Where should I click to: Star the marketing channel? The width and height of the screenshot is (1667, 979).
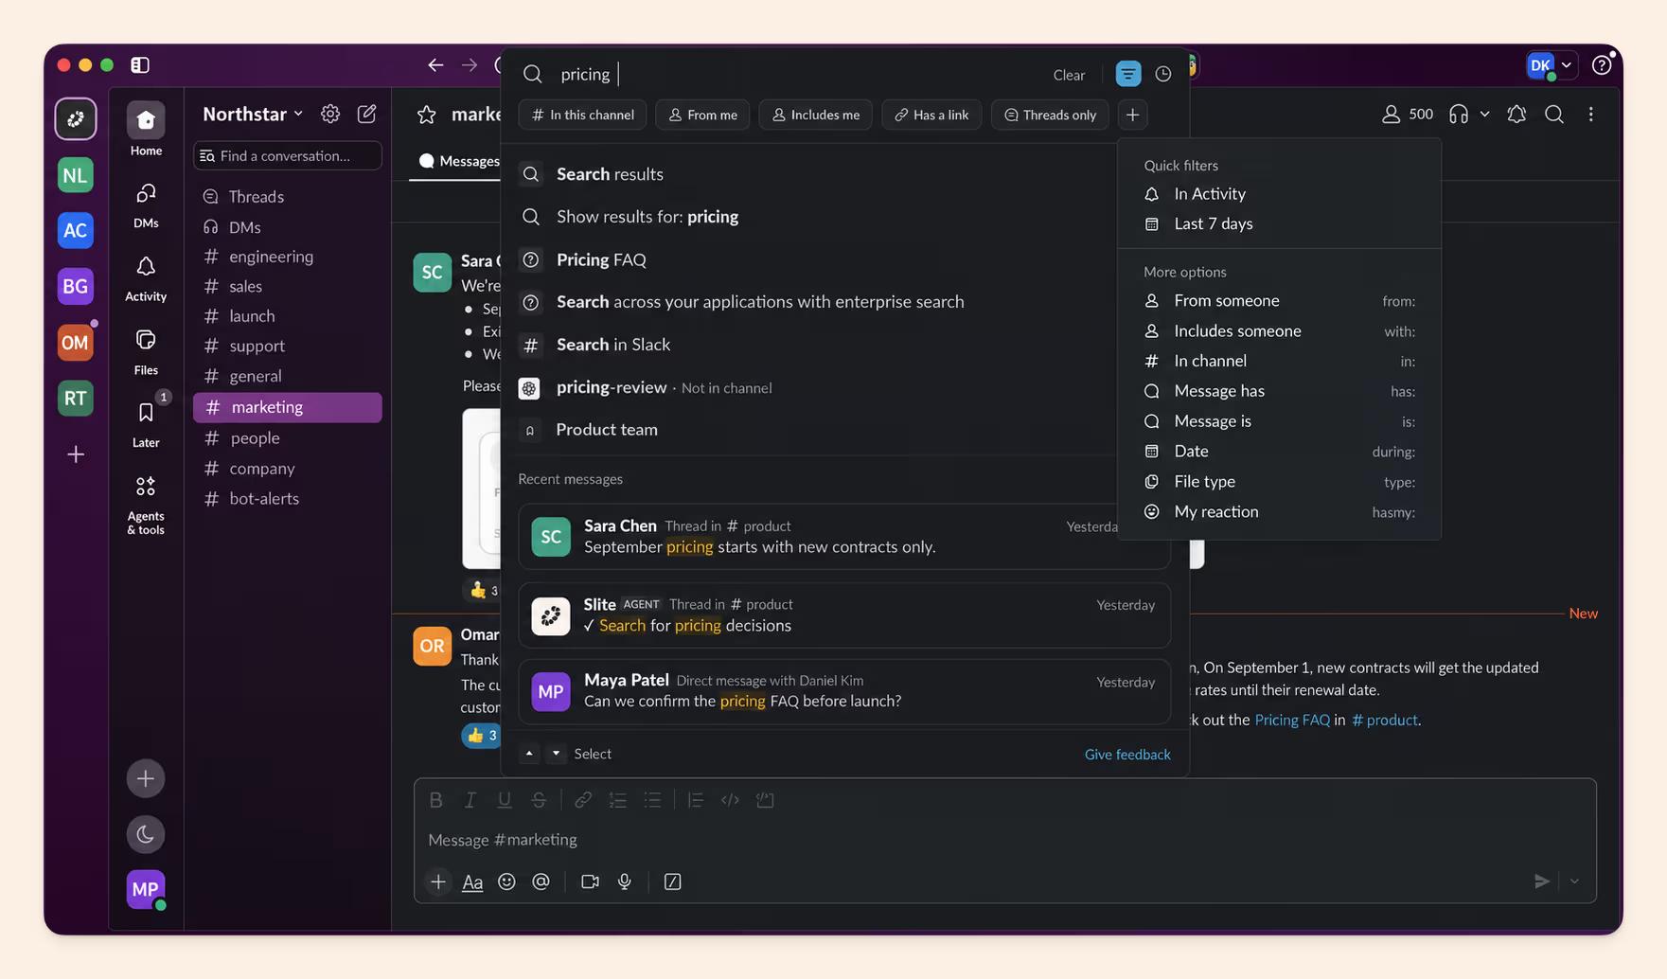coord(427,115)
